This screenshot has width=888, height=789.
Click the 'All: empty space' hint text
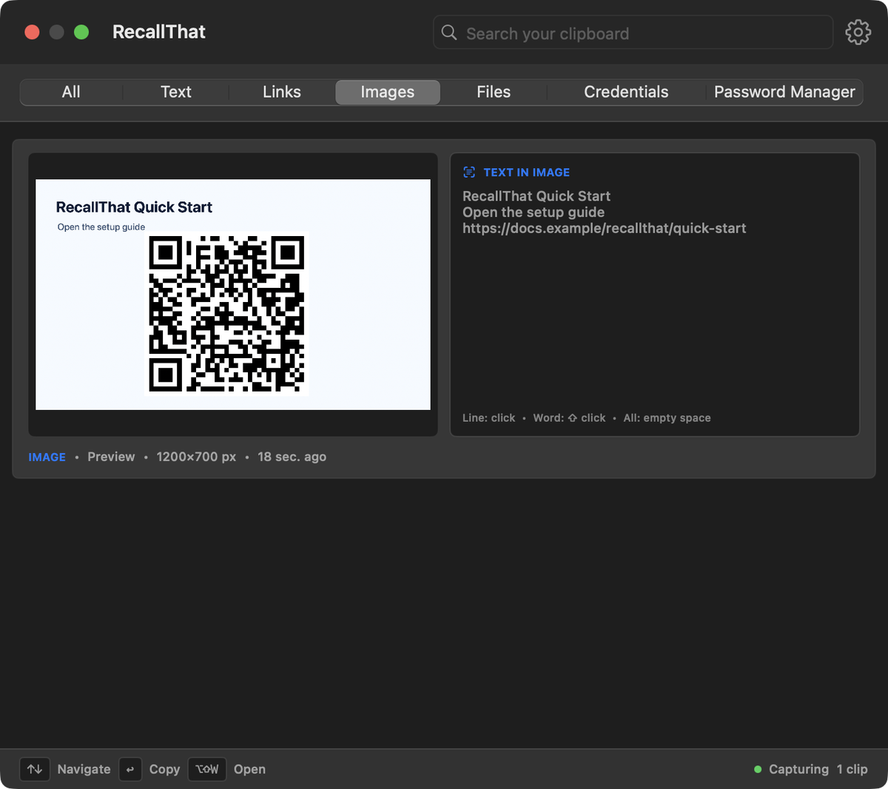[x=667, y=418]
